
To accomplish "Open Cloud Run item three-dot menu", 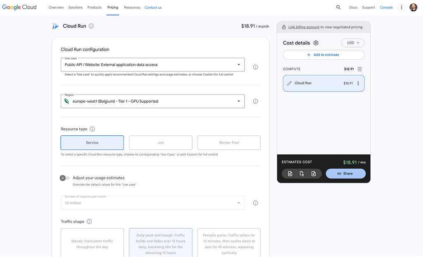I will tap(358, 83).
